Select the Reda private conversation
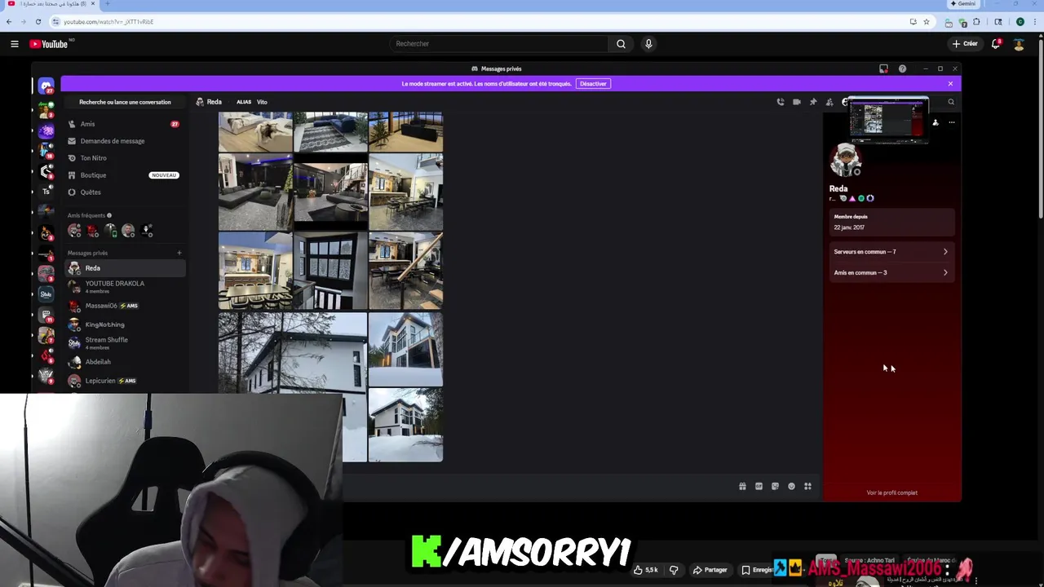This screenshot has height=587, width=1044. [125, 268]
